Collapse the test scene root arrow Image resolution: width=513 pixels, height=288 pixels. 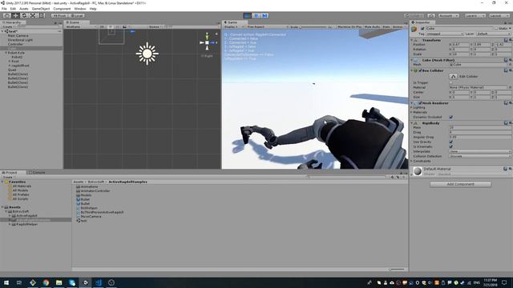coord(2,31)
